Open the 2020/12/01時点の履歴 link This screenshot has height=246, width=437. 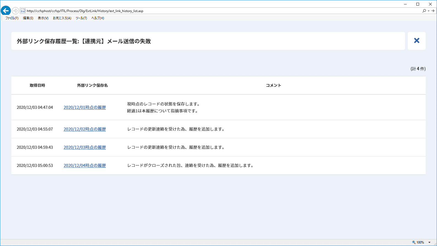[85, 107]
